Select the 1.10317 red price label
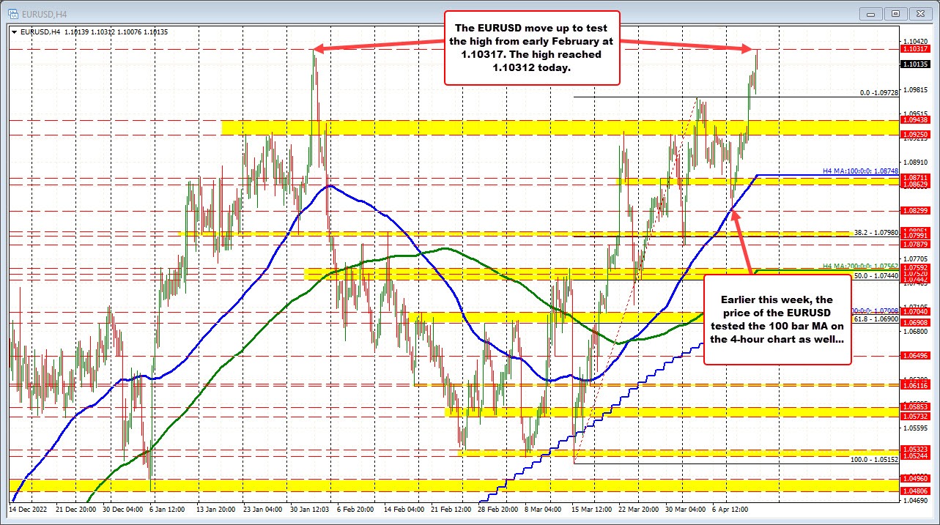The width and height of the screenshot is (940, 525). click(914, 48)
